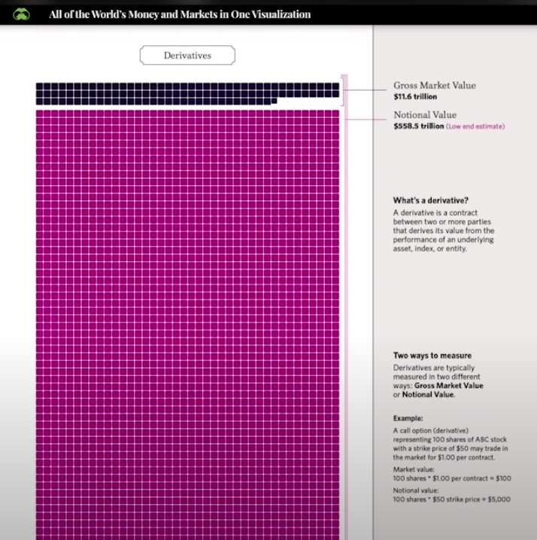Click the 'Market value:' label

pos(414,469)
